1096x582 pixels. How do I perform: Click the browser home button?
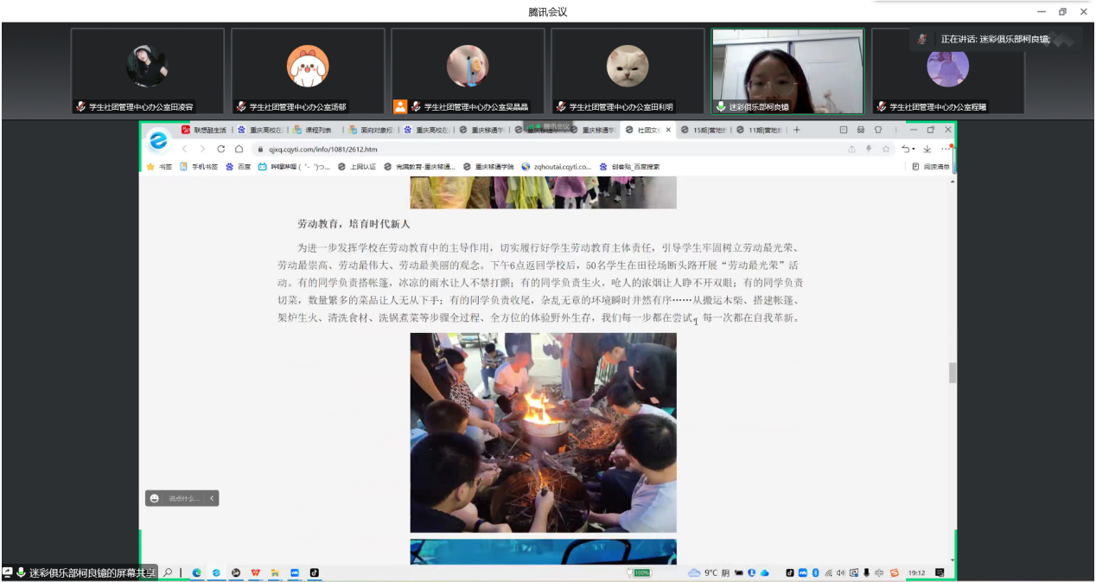tap(239, 149)
